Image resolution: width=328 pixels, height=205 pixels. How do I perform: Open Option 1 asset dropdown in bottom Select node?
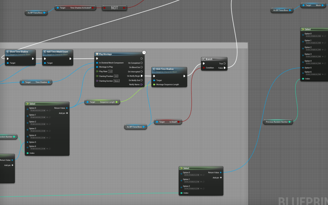coord(191,182)
